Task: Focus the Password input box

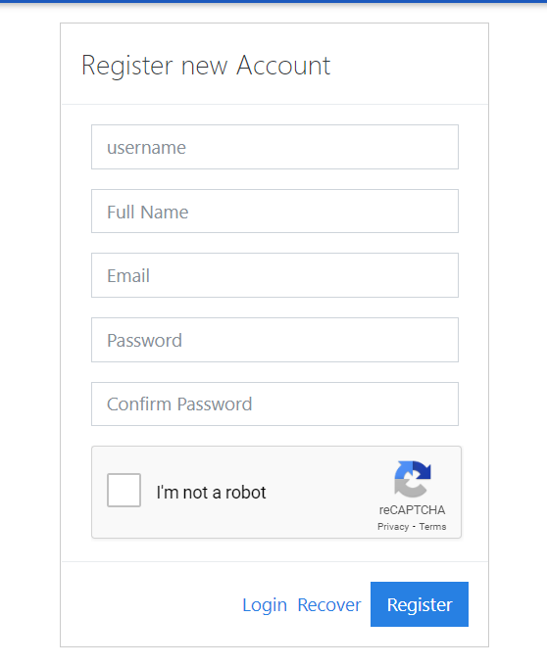Action: (274, 340)
